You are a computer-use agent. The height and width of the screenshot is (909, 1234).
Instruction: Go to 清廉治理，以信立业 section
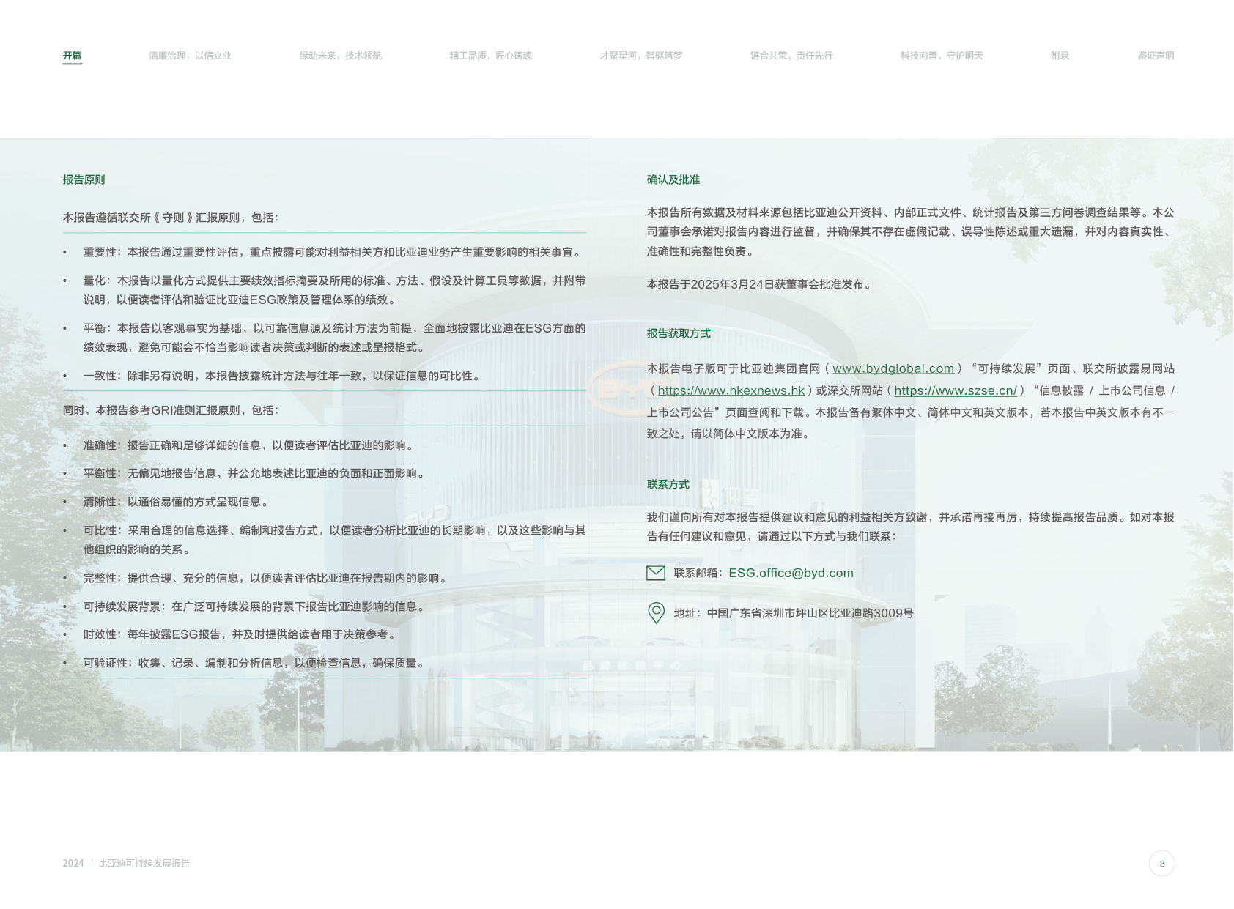click(191, 56)
